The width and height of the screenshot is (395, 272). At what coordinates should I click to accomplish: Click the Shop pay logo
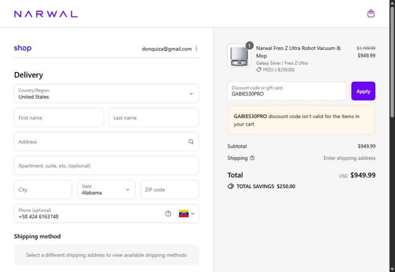coord(23,48)
